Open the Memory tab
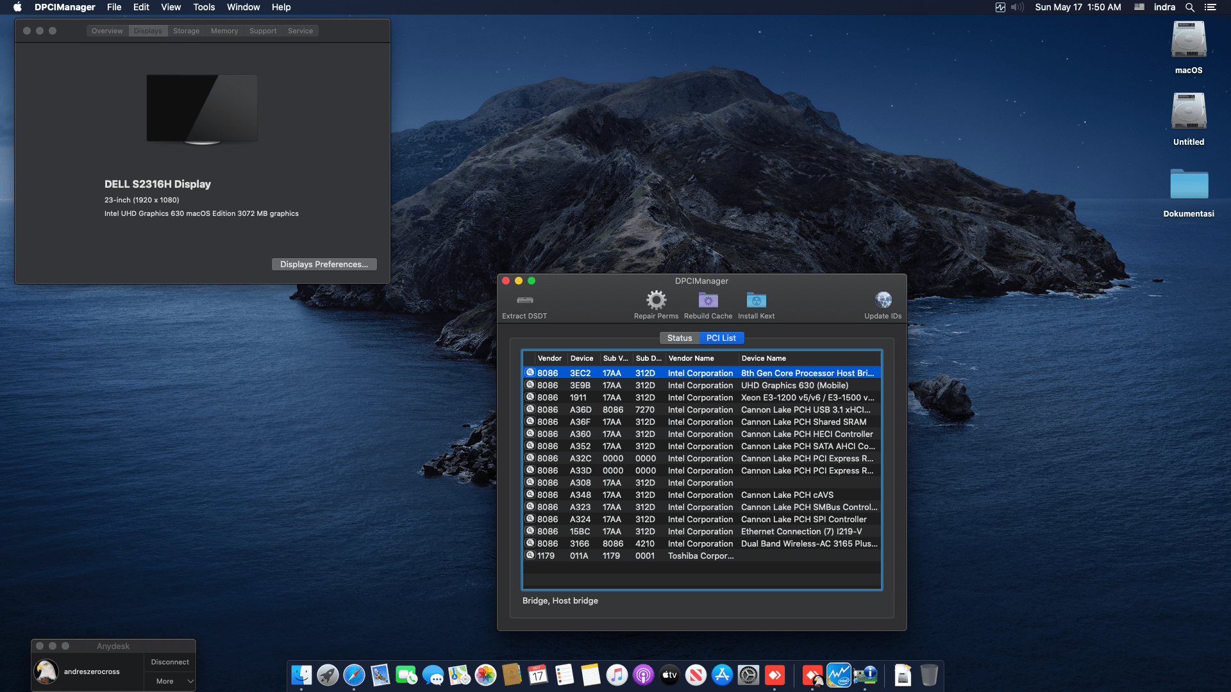 [x=224, y=31]
